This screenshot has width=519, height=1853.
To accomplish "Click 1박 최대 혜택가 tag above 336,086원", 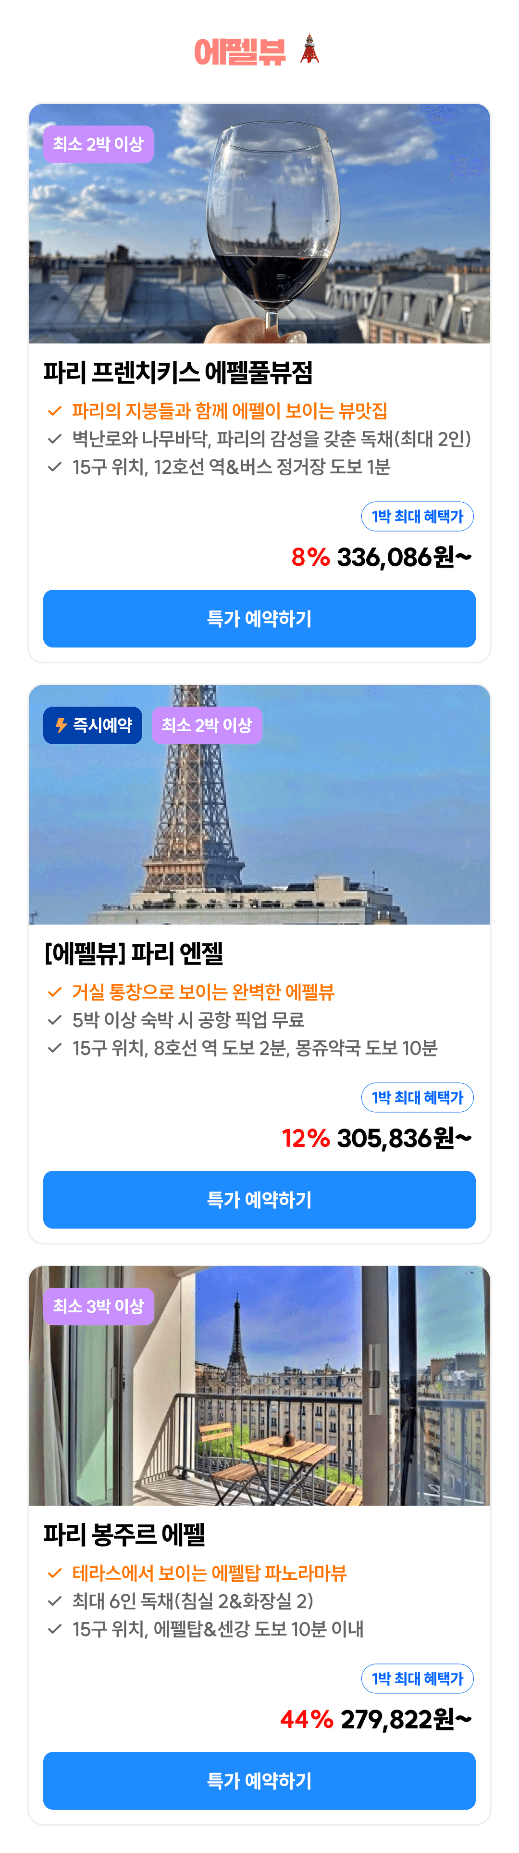I will (x=417, y=517).
